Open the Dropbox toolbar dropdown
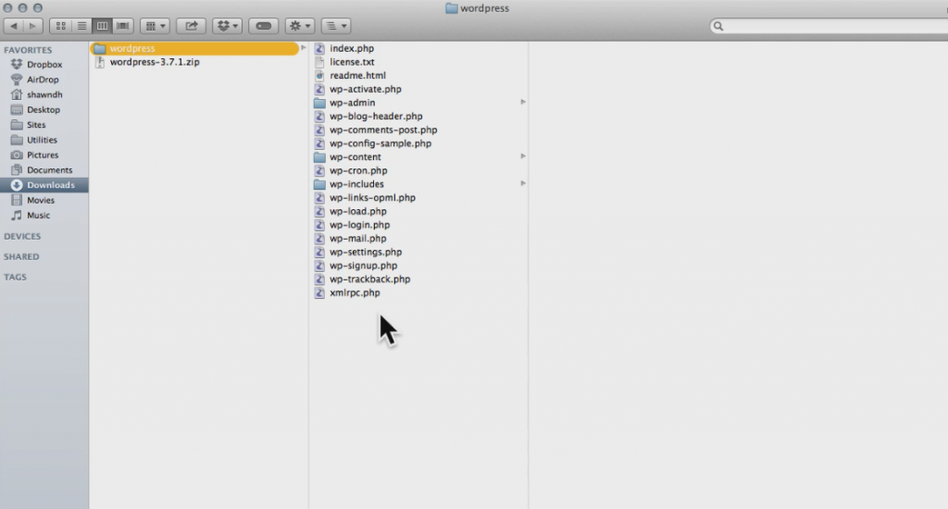 click(x=228, y=26)
